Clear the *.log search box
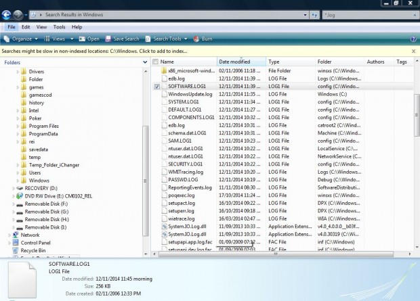 click(x=415, y=16)
